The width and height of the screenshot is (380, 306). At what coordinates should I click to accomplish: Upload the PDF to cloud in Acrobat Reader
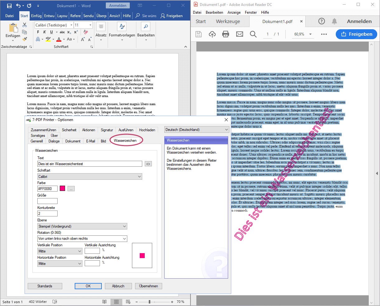[212, 34]
